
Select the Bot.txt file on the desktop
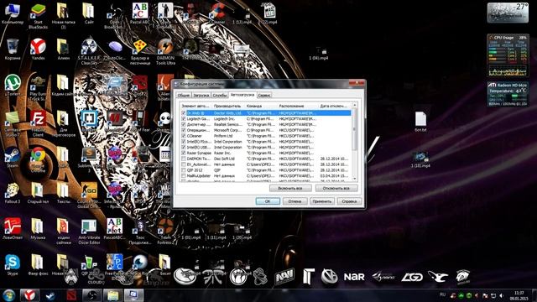pos(420,122)
